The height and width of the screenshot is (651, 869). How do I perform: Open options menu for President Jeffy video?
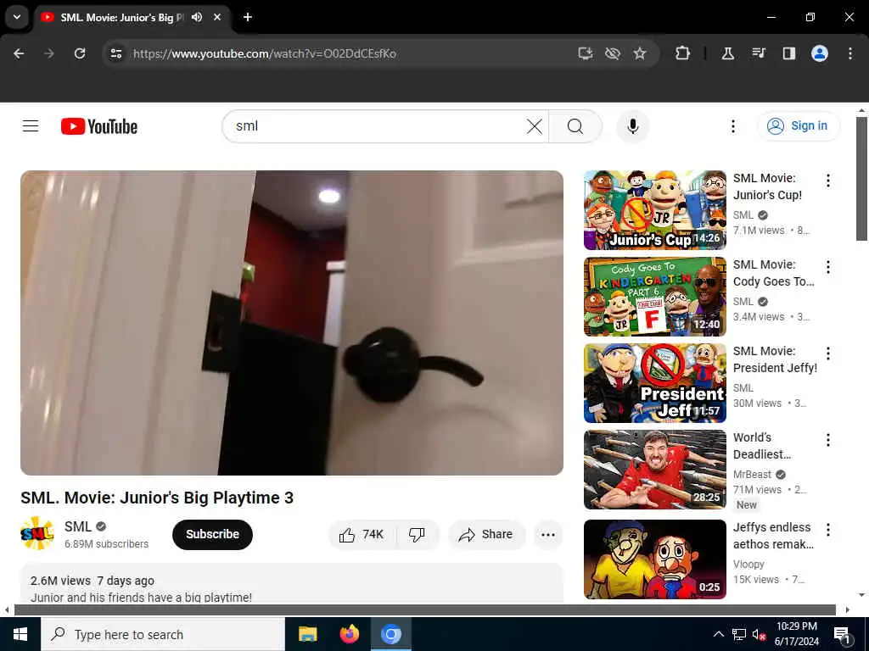pyautogui.click(x=828, y=353)
